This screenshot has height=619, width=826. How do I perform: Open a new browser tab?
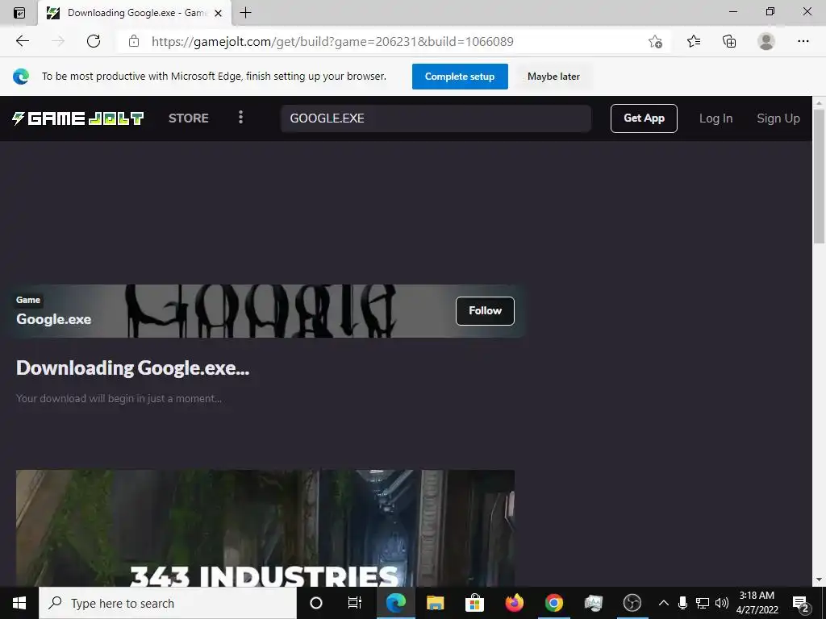(245, 13)
